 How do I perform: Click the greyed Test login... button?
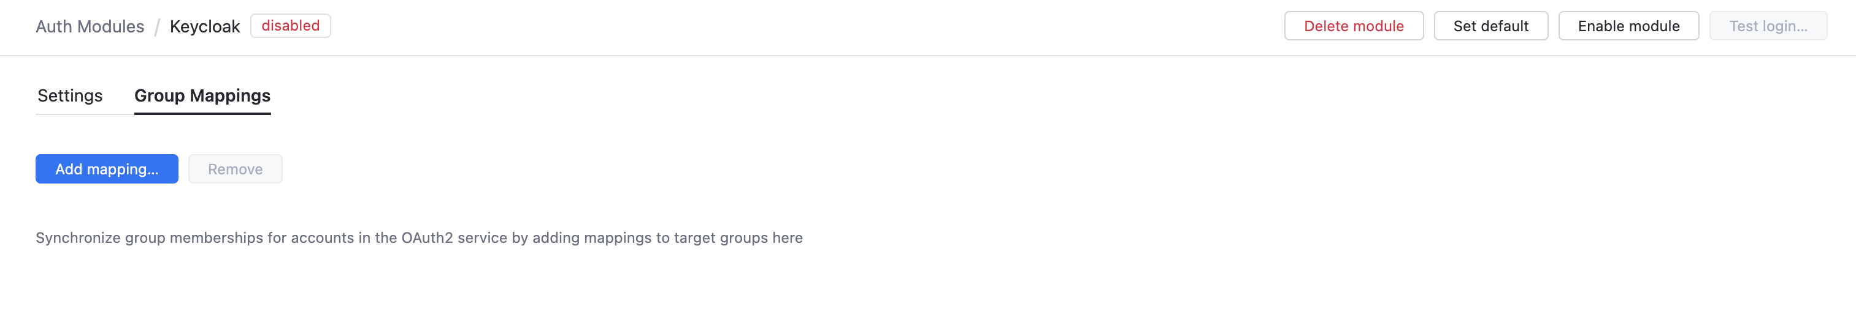click(x=1768, y=26)
